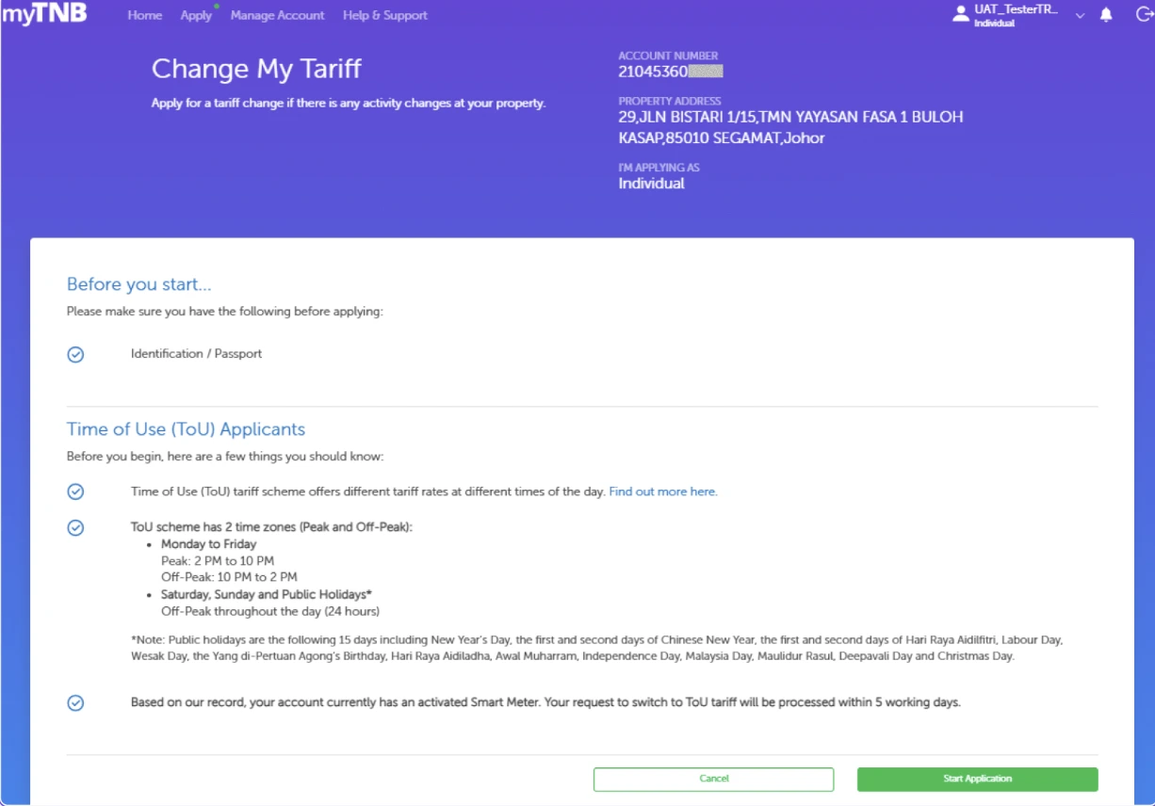Click the check icon beside ToU tariff scheme description
This screenshot has width=1155, height=806.
coord(76,492)
